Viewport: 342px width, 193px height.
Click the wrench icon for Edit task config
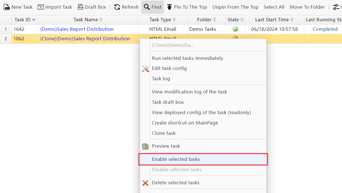tap(145, 69)
